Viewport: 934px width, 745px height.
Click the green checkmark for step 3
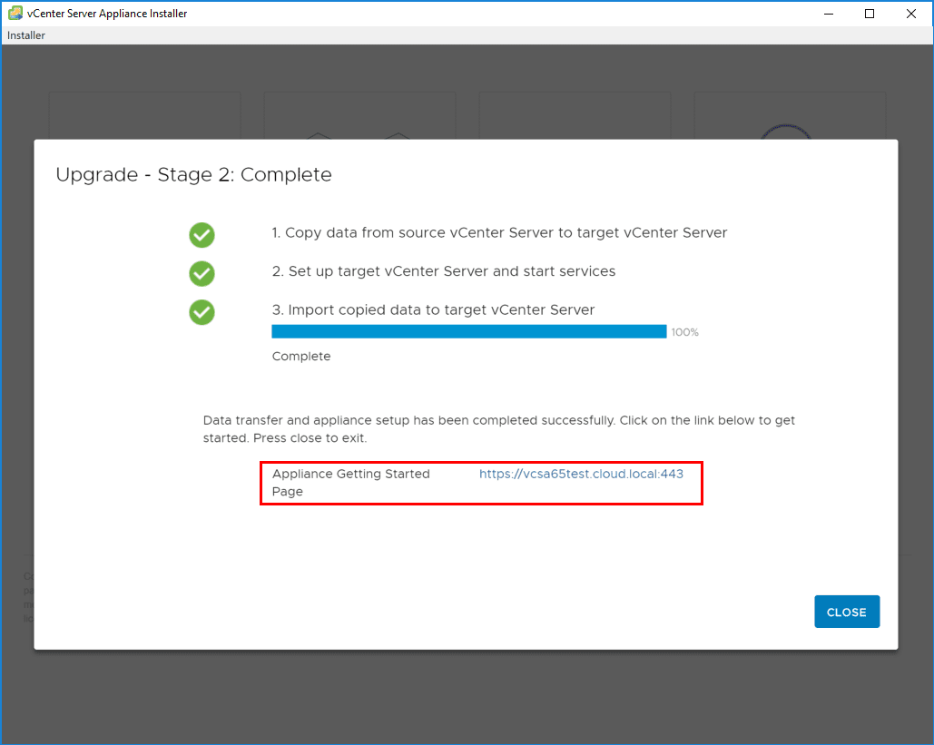pos(202,312)
